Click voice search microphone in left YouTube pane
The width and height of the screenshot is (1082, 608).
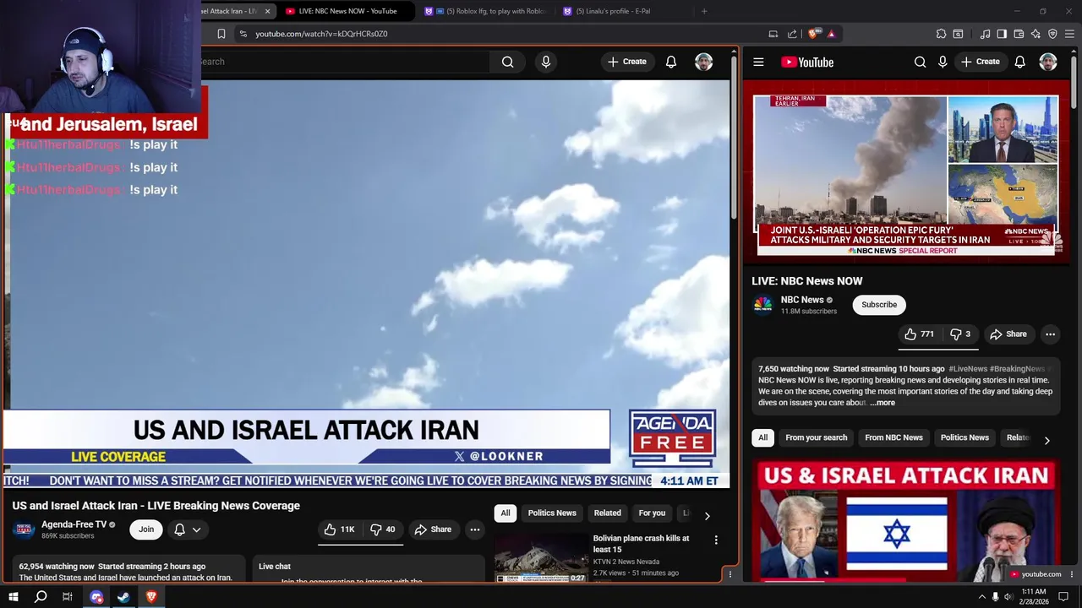tap(545, 62)
